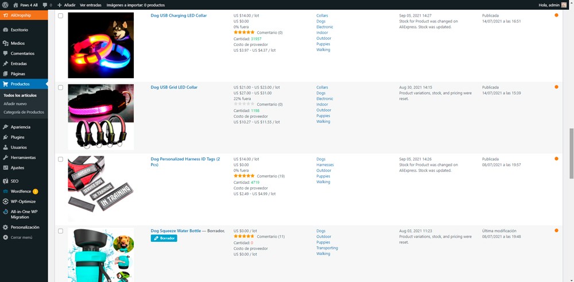Click the Personalización gear icon
The width and height of the screenshot is (574, 282).
(x=6, y=227)
